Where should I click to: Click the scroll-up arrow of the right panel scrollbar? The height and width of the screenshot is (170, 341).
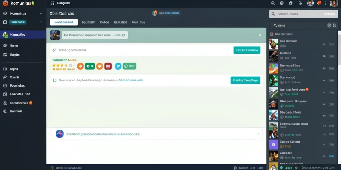coord(339,32)
